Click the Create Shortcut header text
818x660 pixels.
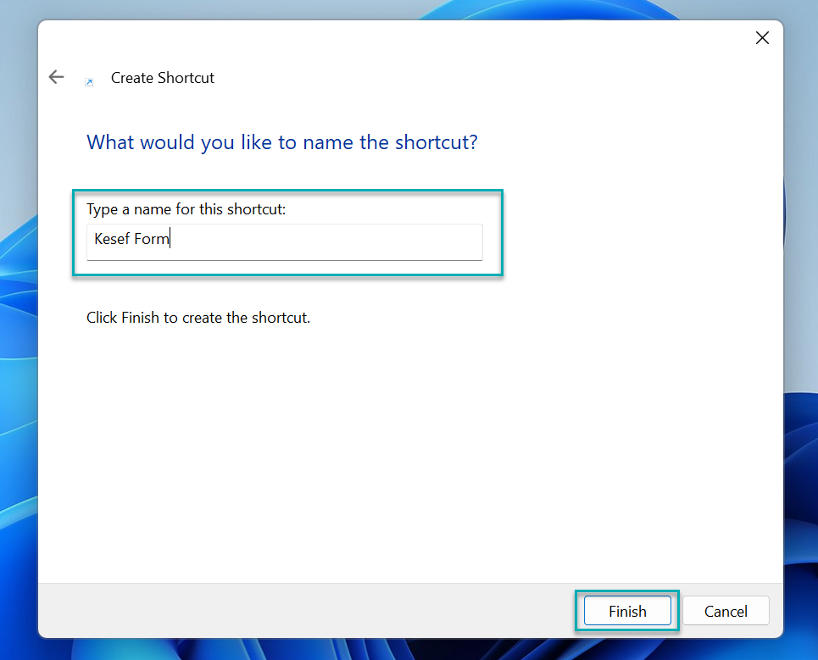(162, 77)
